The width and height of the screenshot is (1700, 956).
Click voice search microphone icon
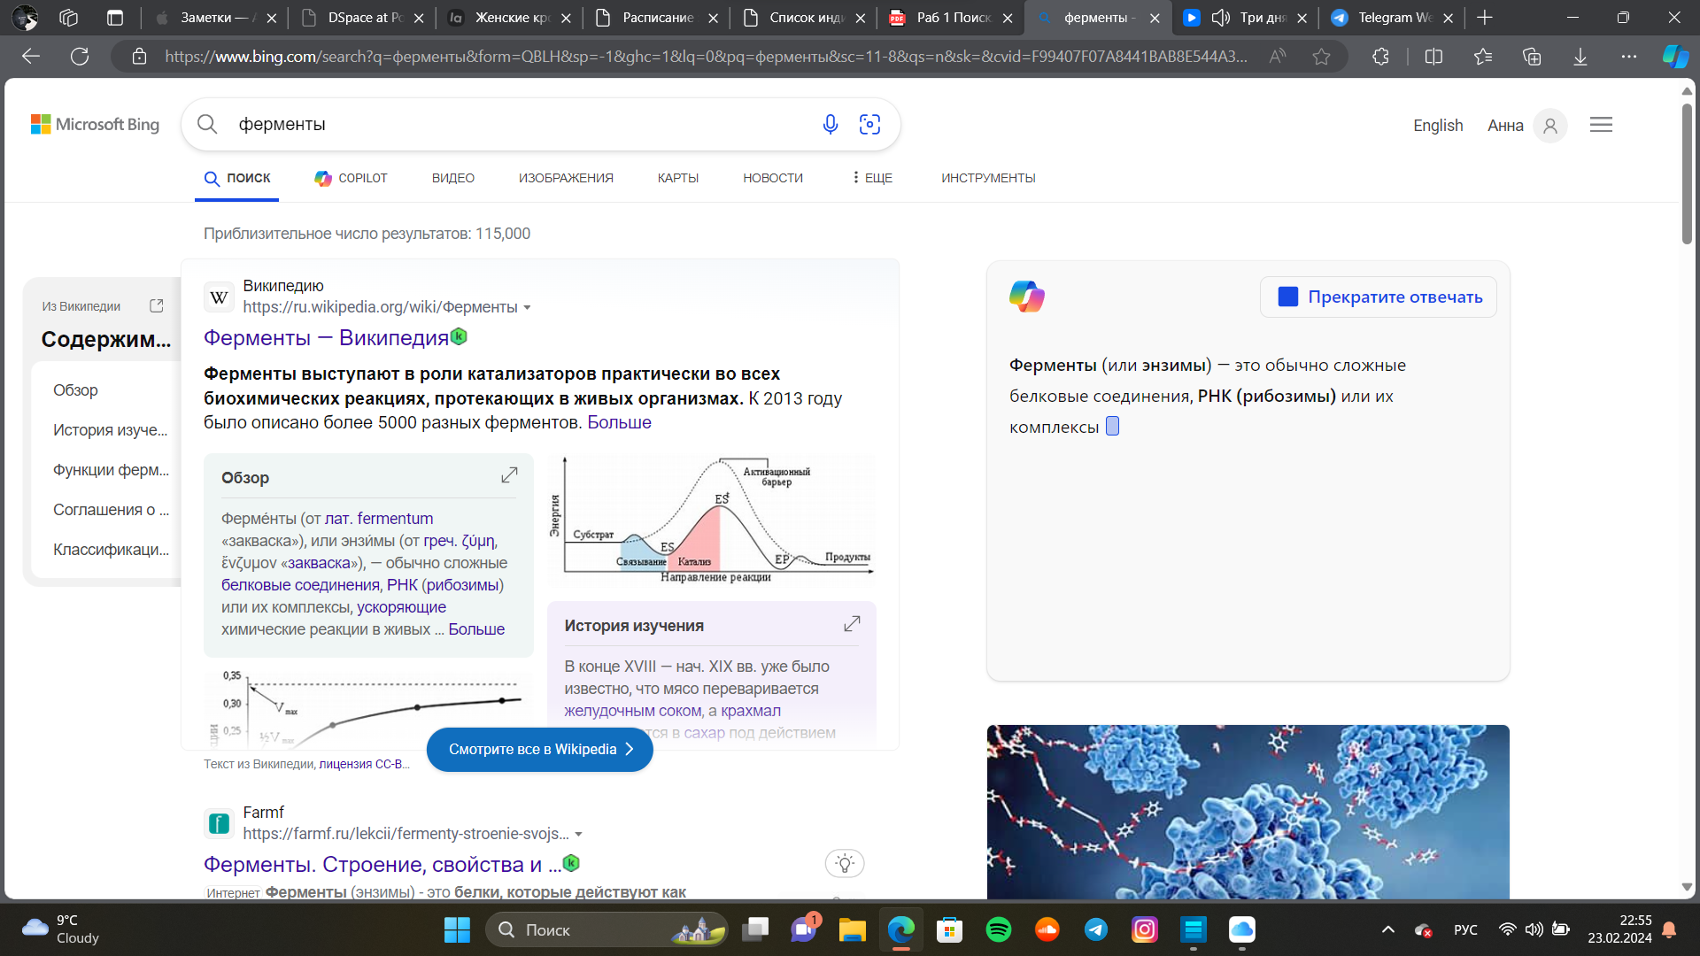point(831,125)
